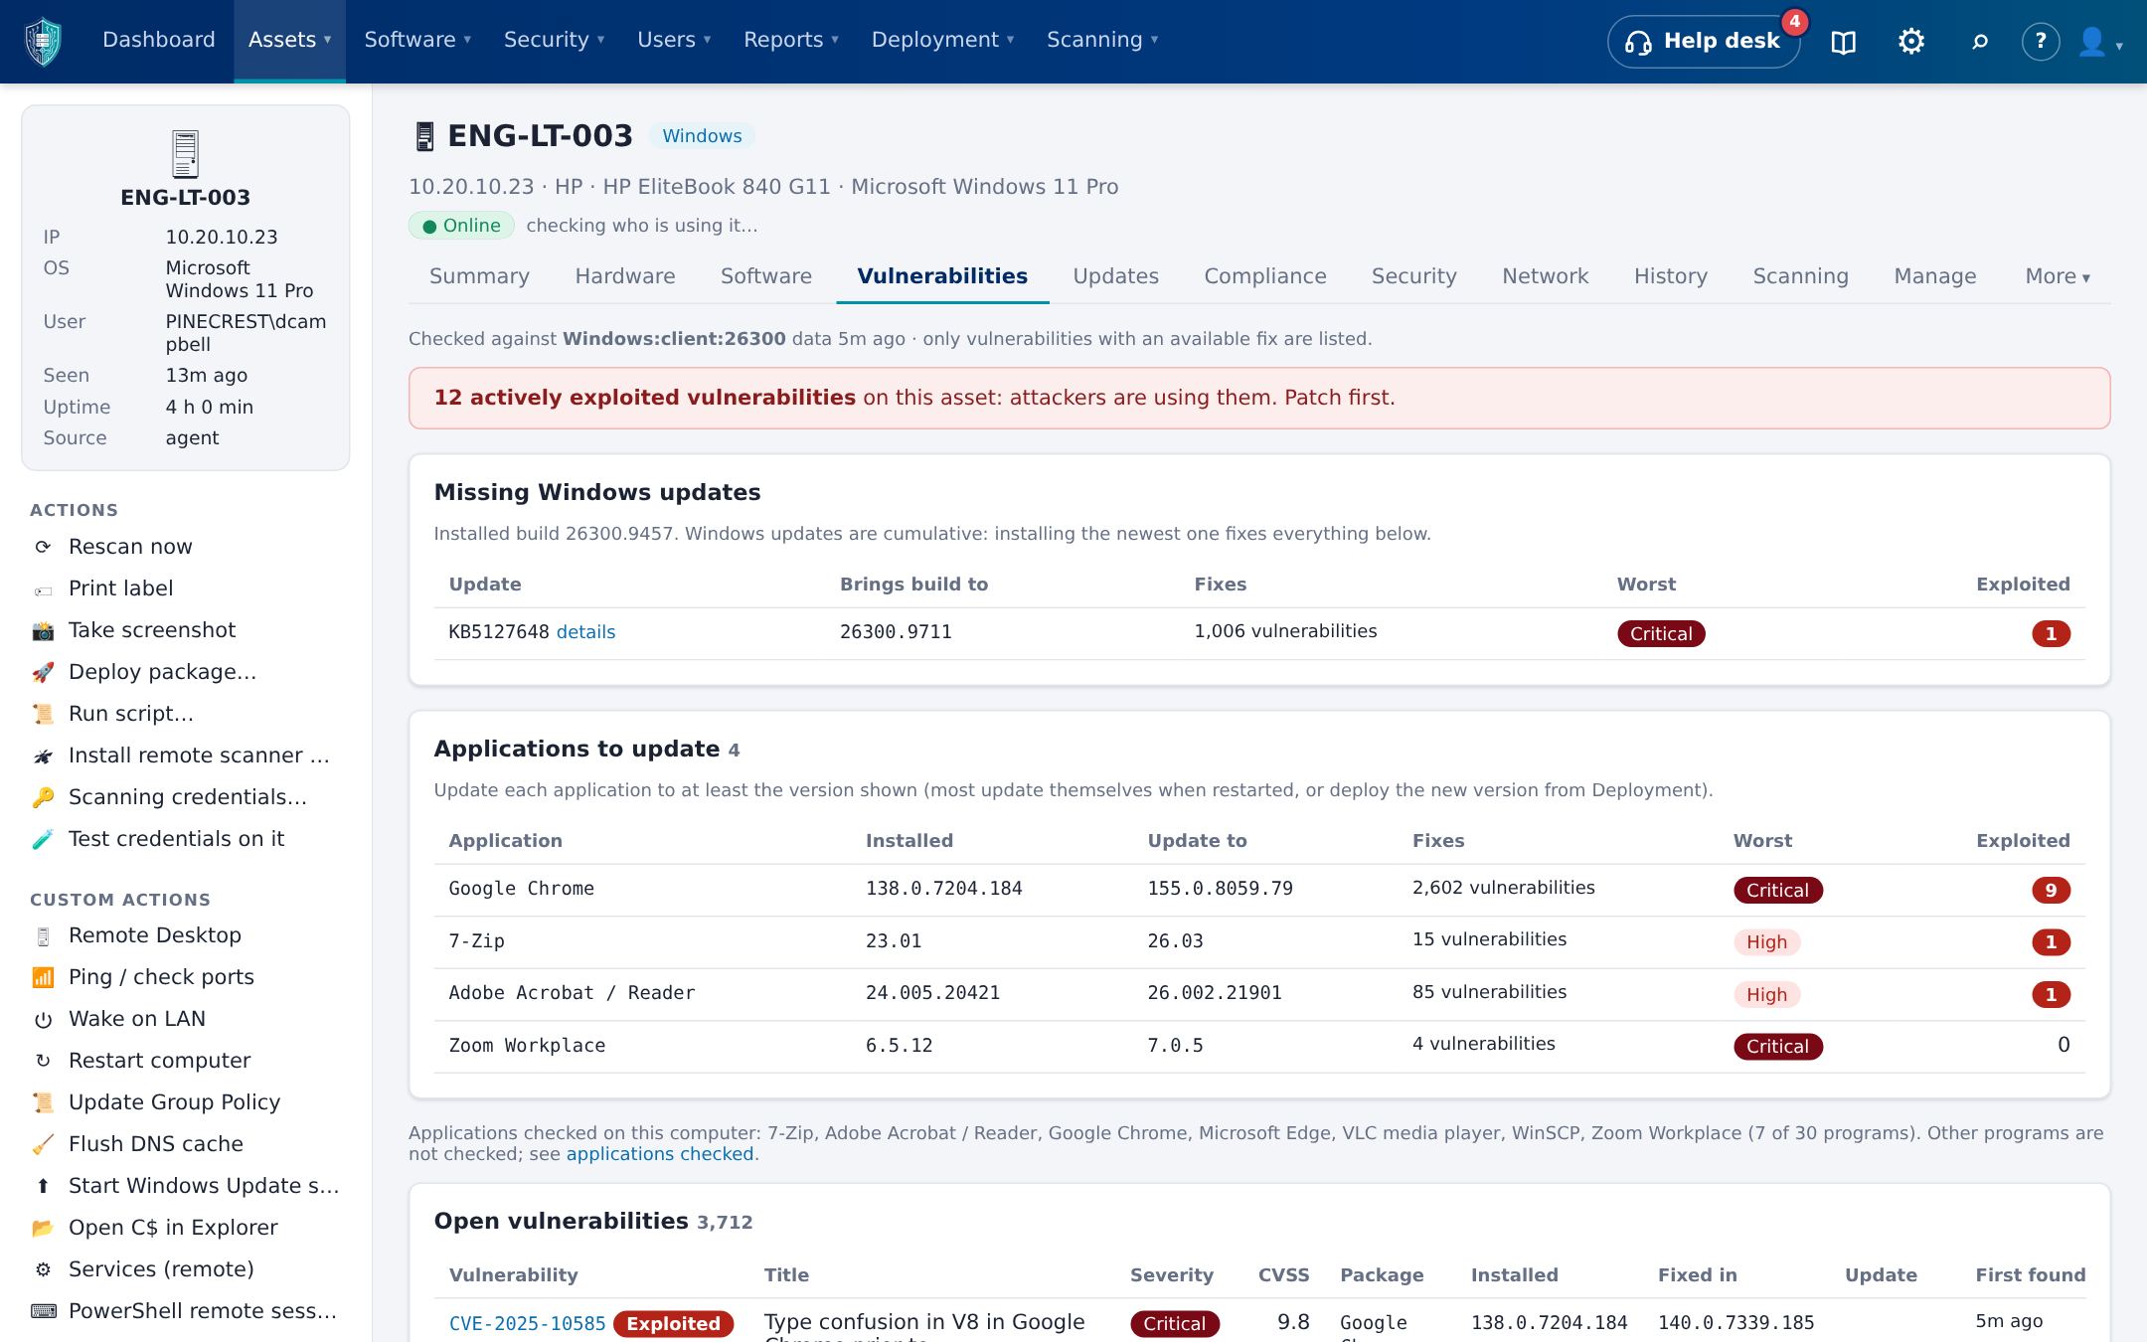
Task: Switch to the Compliance tab
Action: tap(1264, 276)
